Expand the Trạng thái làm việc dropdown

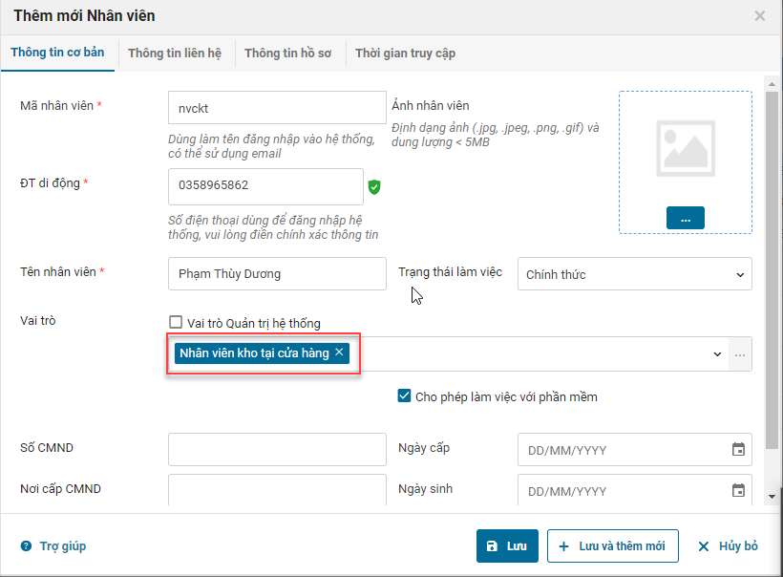pyautogui.click(x=634, y=274)
